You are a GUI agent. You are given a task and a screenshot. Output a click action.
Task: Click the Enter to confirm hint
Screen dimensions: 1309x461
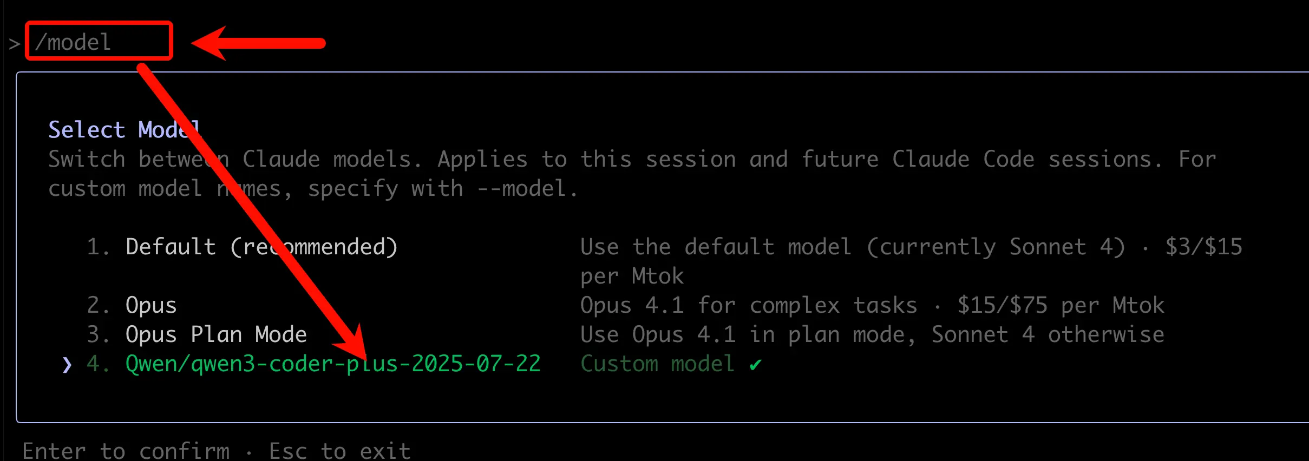click(126, 450)
